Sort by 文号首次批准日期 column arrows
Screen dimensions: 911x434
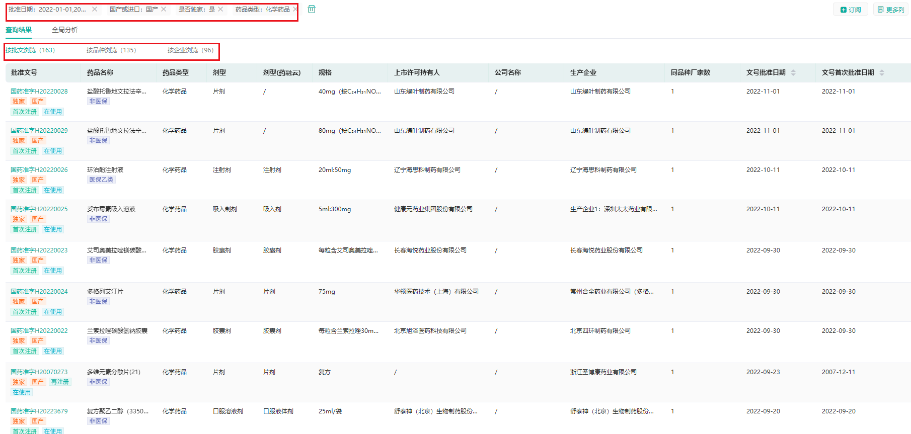pos(881,73)
